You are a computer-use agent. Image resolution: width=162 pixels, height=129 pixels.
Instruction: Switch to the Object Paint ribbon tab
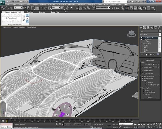(55, 12)
